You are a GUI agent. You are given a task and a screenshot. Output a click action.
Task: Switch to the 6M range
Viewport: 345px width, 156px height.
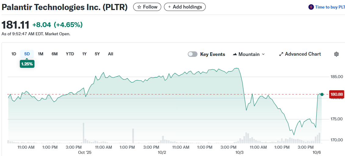[x=55, y=54]
